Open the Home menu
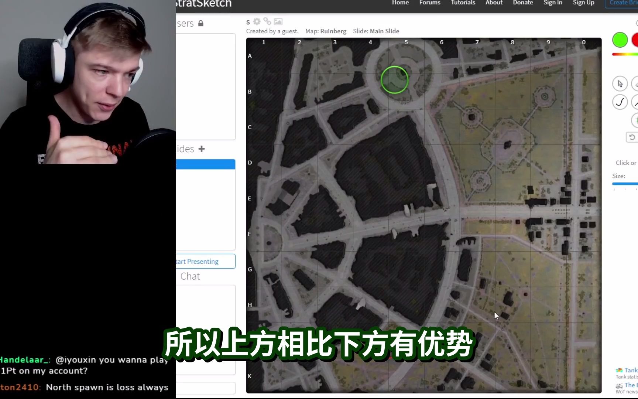This screenshot has width=638, height=399. pos(400,3)
